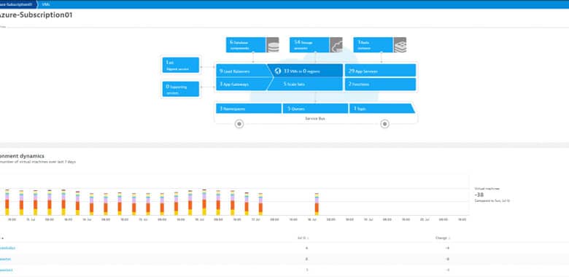
Task: Open the 2 Functions tile
Action: [380, 84]
